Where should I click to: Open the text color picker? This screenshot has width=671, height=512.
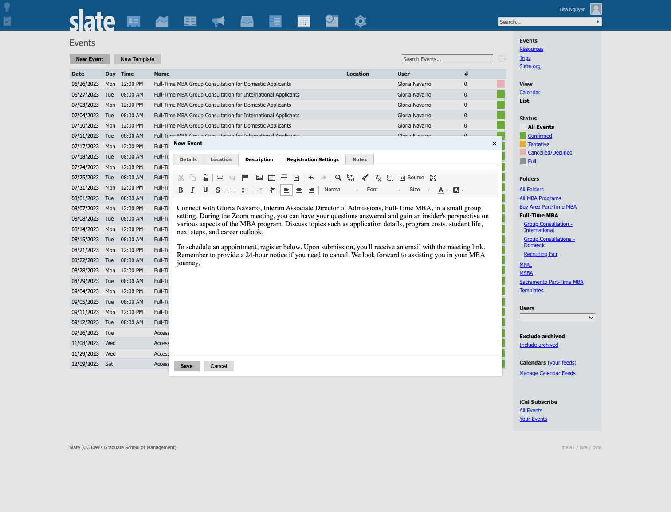[x=443, y=190]
